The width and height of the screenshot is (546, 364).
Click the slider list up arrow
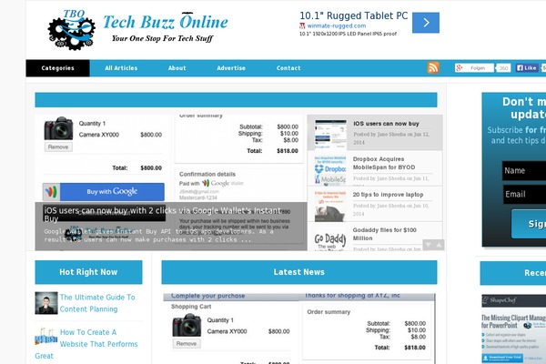[x=439, y=245]
